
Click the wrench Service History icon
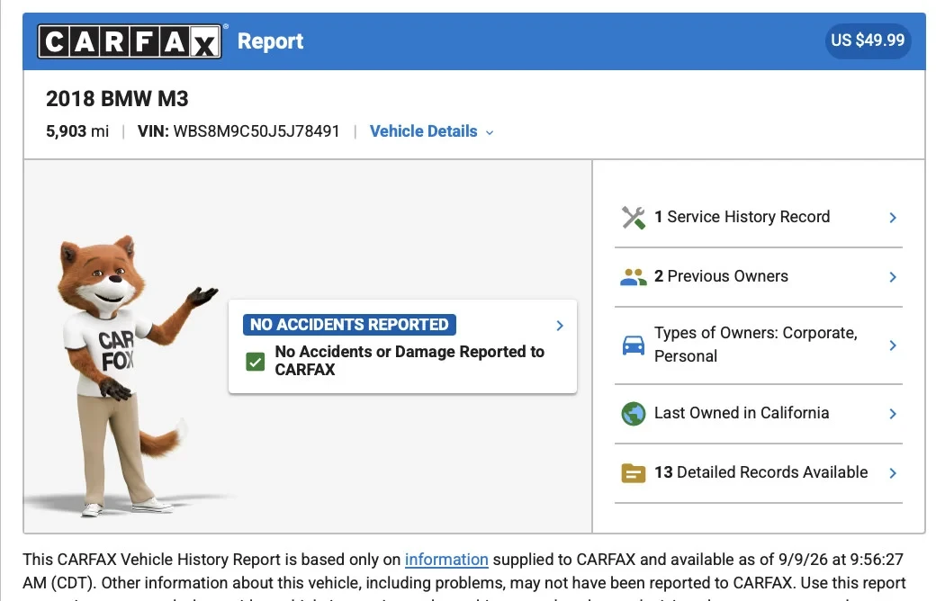tap(634, 218)
